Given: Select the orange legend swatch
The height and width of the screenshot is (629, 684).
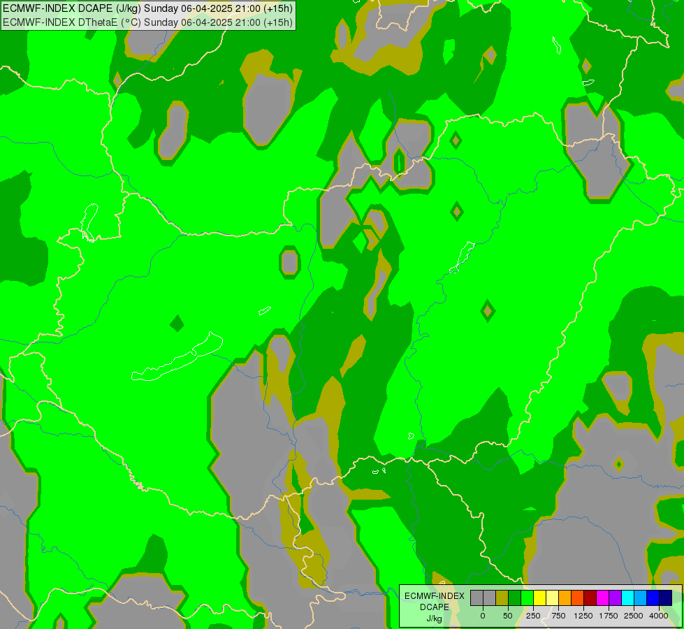Looking at the screenshot, I should tap(565, 598).
